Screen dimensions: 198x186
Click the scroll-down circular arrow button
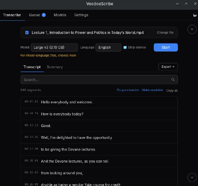[x=192, y=177]
